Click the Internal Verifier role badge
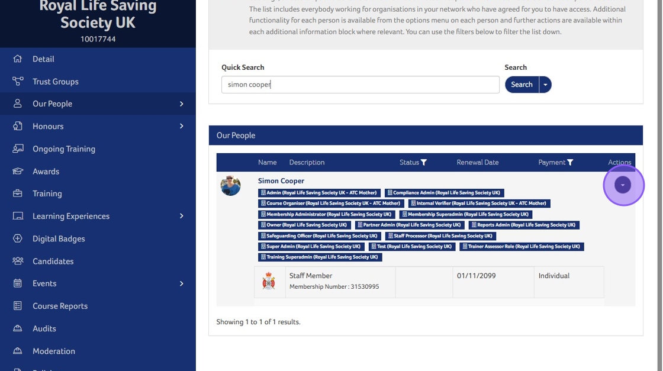Image resolution: width=663 pixels, height=371 pixels. (479, 203)
